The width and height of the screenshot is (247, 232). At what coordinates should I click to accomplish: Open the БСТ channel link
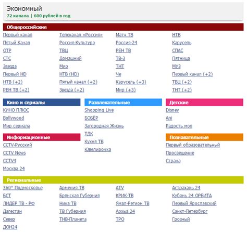(x=7, y=196)
